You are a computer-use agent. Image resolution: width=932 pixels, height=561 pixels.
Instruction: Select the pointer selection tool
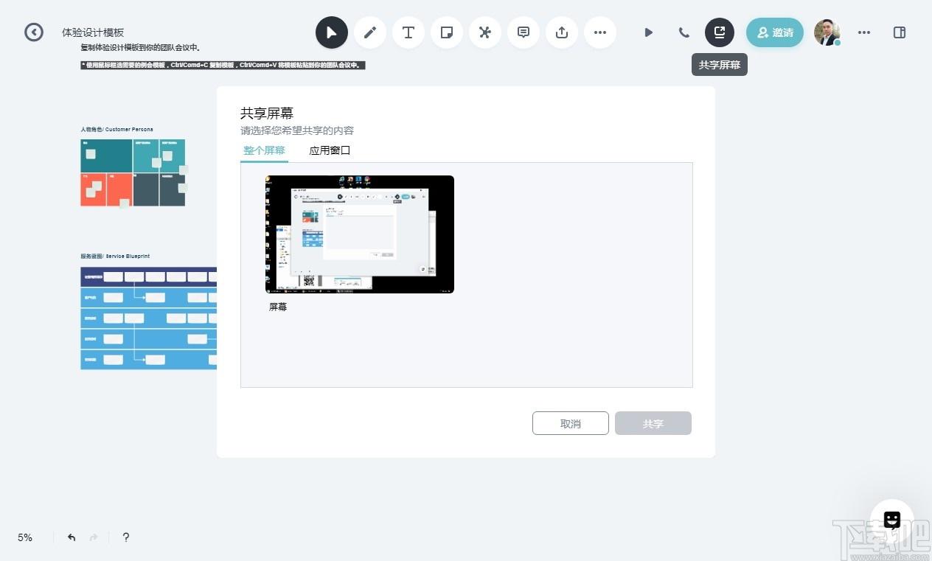click(332, 32)
